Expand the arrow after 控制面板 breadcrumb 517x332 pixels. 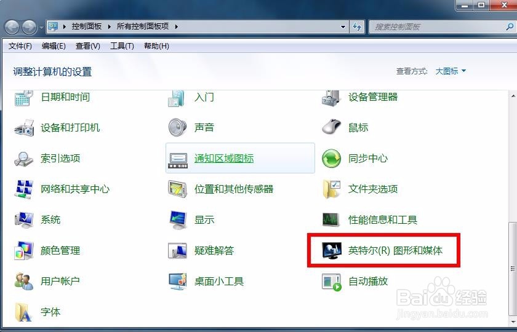point(109,26)
